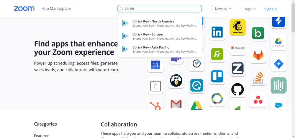The height and width of the screenshot is (138, 295).
Task: Open the blue clock arrow app icon
Action: coord(196,85)
